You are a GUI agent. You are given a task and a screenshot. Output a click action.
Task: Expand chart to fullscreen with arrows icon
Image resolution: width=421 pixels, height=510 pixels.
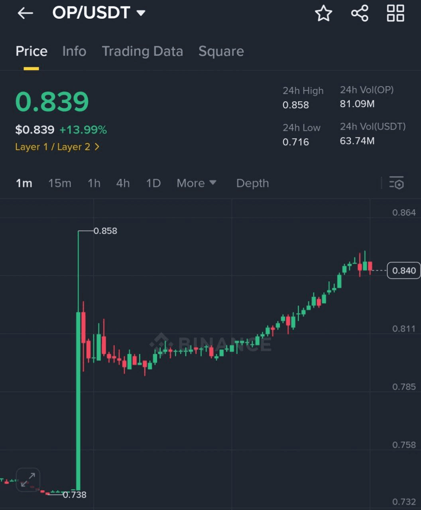tap(28, 480)
